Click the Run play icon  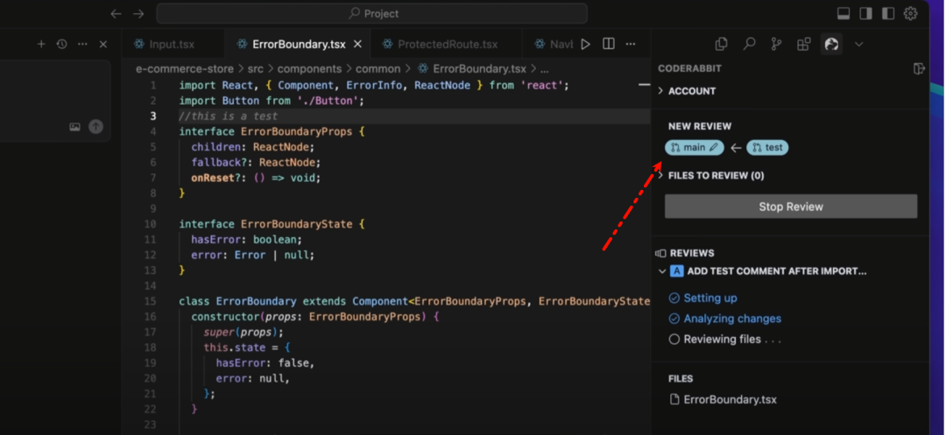click(x=586, y=44)
